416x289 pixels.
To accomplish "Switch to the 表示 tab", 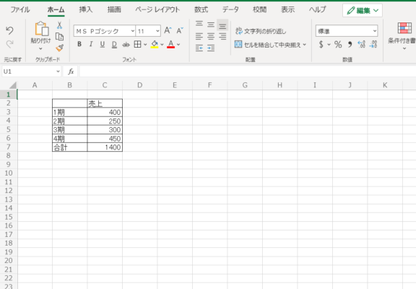I will point(288,9).
